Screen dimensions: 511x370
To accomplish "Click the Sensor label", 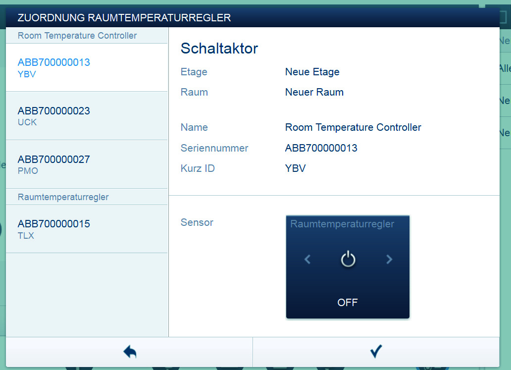I will [x=197, y=222].
